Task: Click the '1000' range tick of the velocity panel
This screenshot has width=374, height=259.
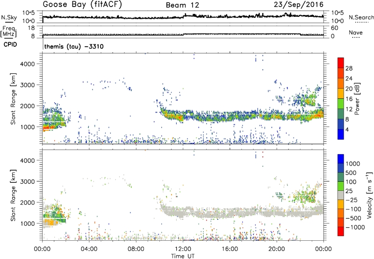Action: pos(27,223)
